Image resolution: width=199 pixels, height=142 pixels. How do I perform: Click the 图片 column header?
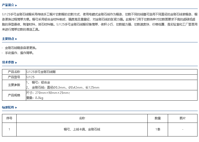coord(183,118)
